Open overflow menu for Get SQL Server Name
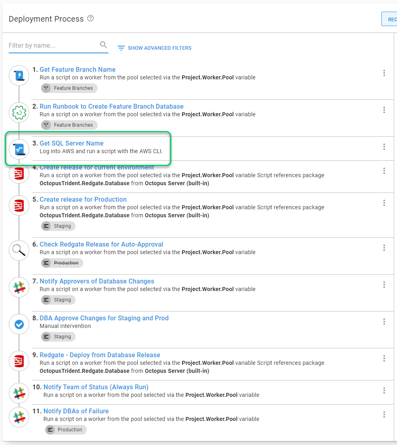The image size is (397, 445). tap(384, 147)
